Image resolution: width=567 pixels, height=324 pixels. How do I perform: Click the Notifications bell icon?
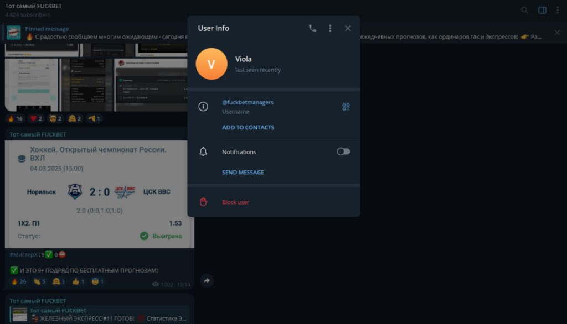203,151
